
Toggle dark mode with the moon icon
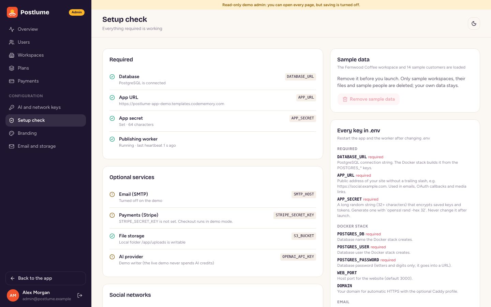474,24
